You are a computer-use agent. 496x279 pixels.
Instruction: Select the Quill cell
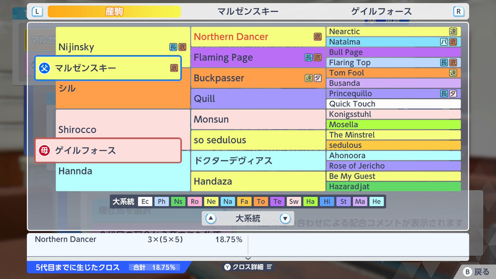(x=258, y=99)
